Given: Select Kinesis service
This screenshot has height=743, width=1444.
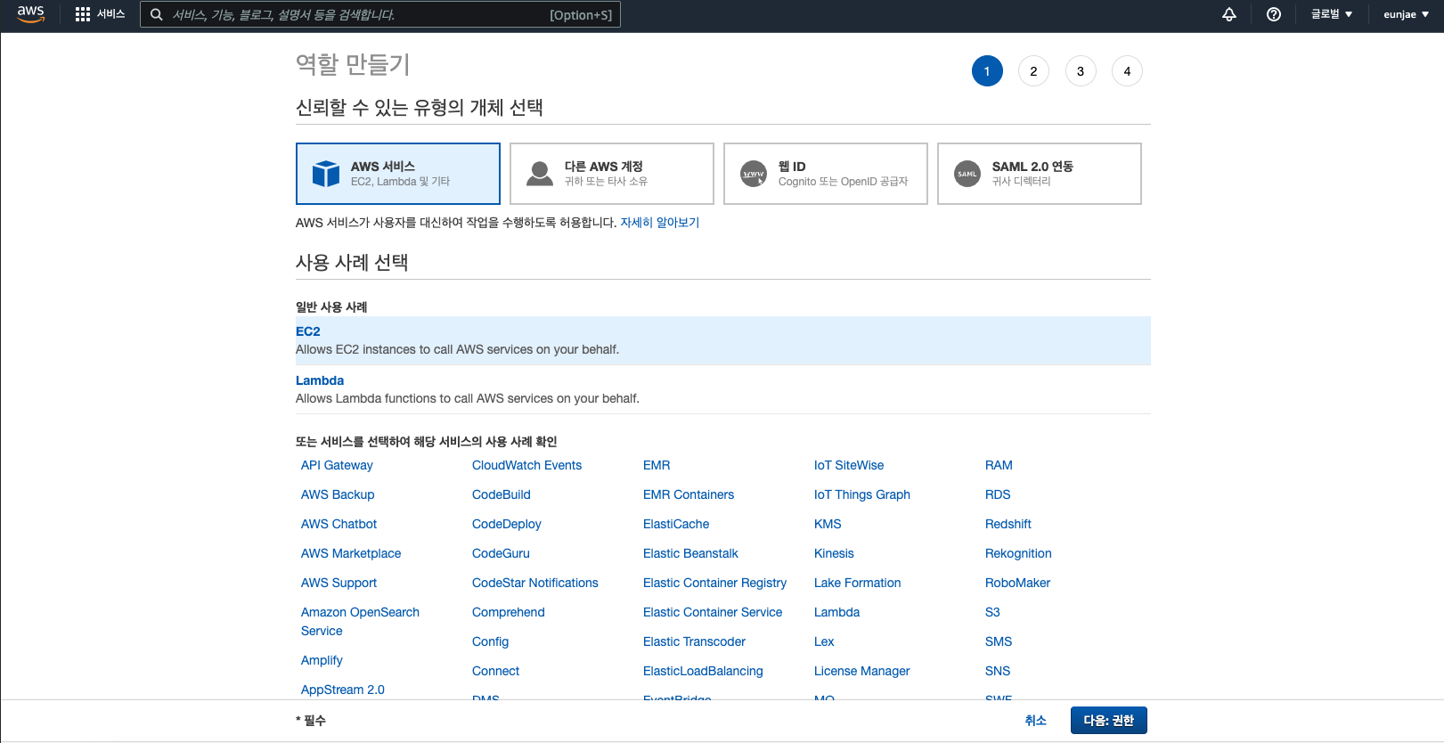Looking at the screenshot, I should (834, 553).
